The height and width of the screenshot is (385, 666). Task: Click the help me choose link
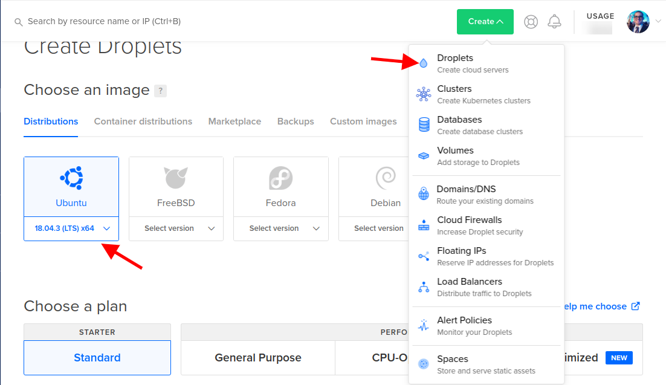(595, 306)
